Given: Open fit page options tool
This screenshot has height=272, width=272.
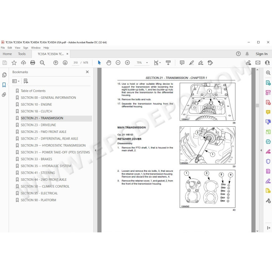Looking at the screenshot, I should click(x=157, y=63).
